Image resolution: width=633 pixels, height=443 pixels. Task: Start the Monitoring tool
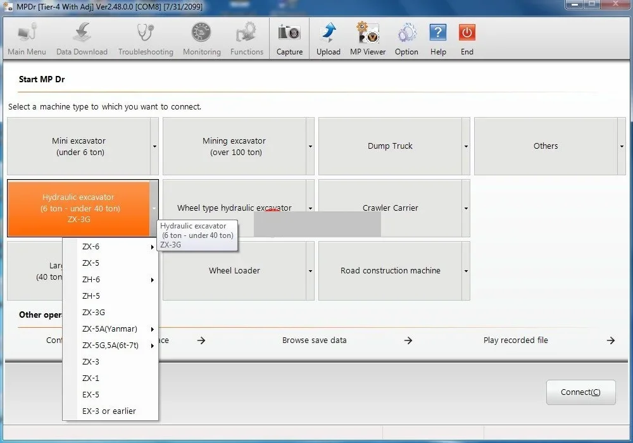tap(201, 37)
